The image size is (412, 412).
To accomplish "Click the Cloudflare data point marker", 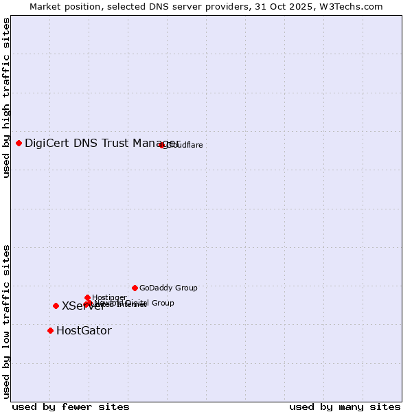I will pyautogui.click(x=162, y=145).
